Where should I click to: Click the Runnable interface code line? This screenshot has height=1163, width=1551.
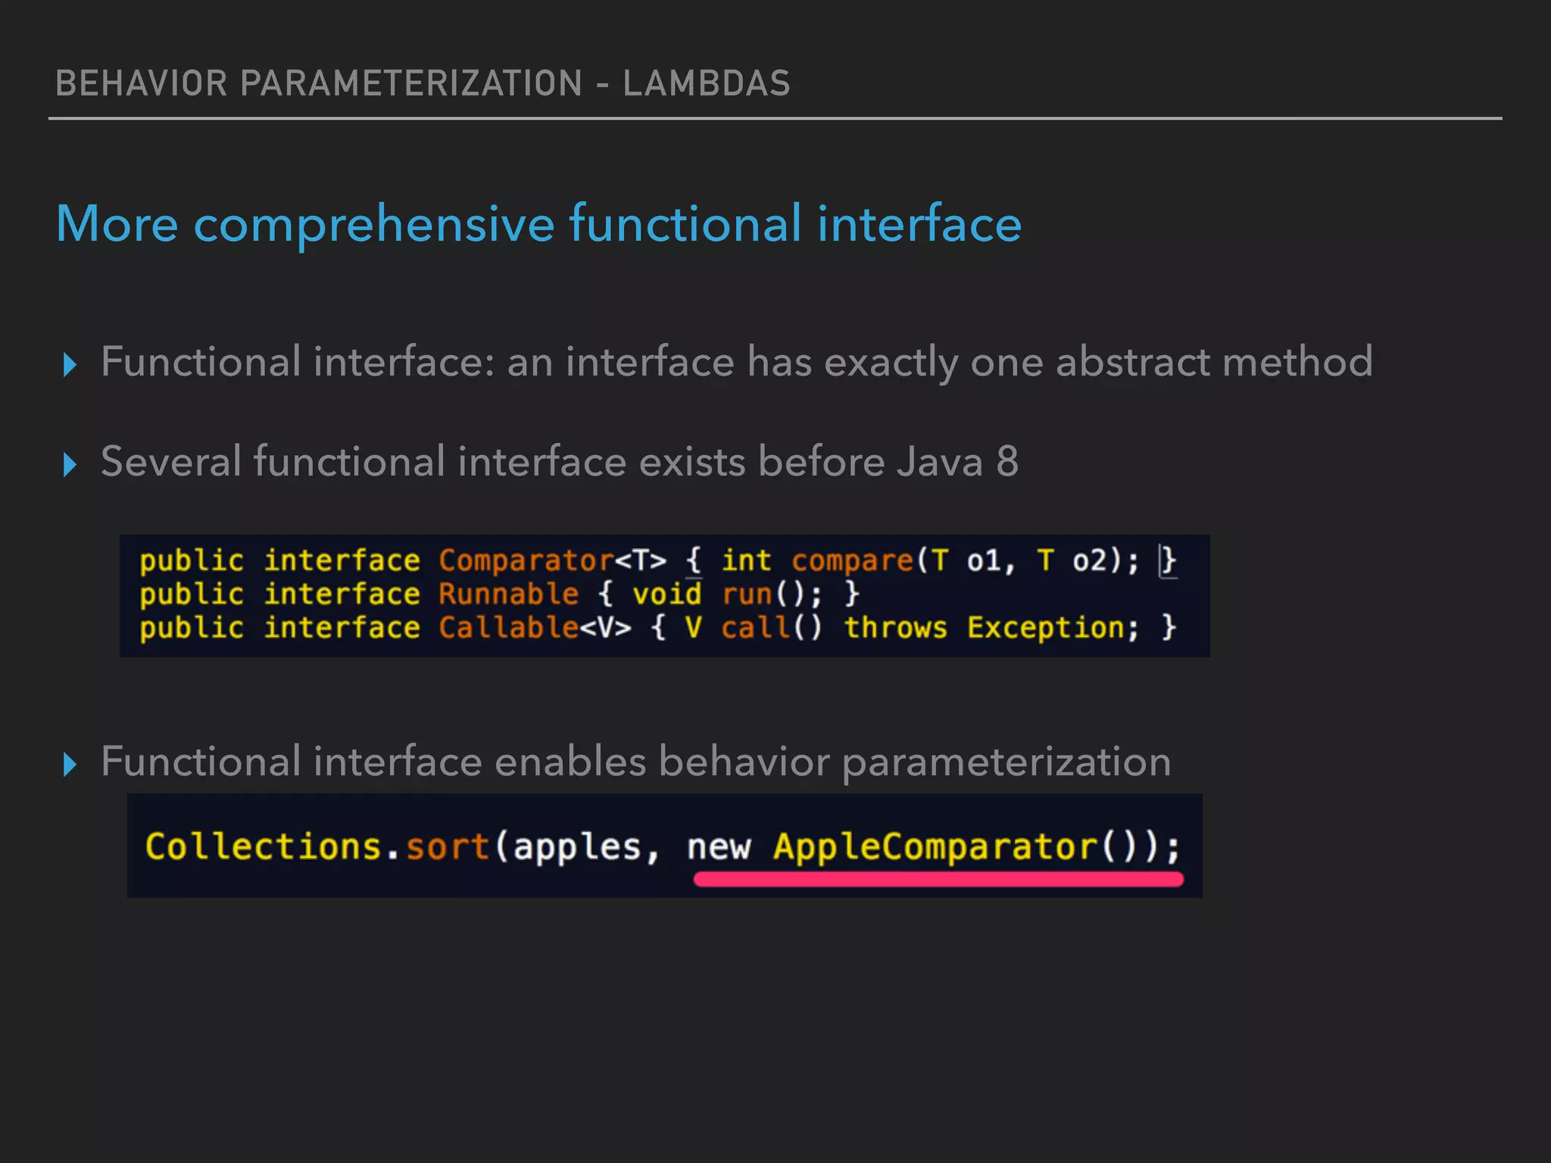(499, 594)
